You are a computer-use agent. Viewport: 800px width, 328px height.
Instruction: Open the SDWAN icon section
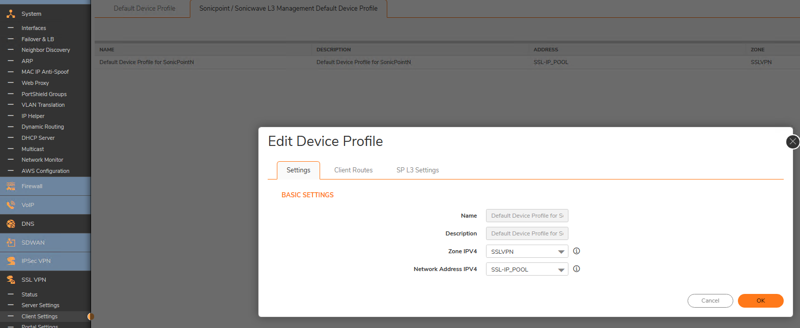pyautogui.click(x=11, y=243)
